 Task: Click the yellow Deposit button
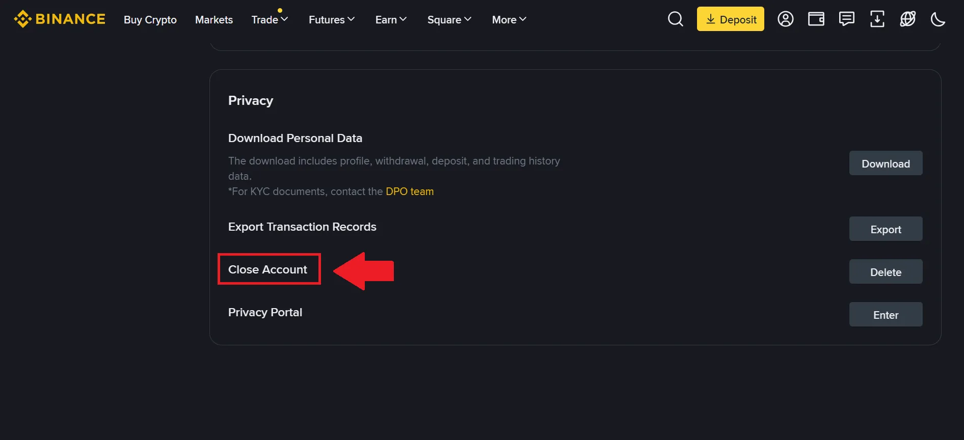[730, 19]
